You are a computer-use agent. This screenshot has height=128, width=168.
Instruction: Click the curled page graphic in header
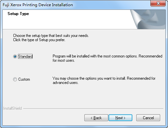pyautogui.click(x=148, y=19)
